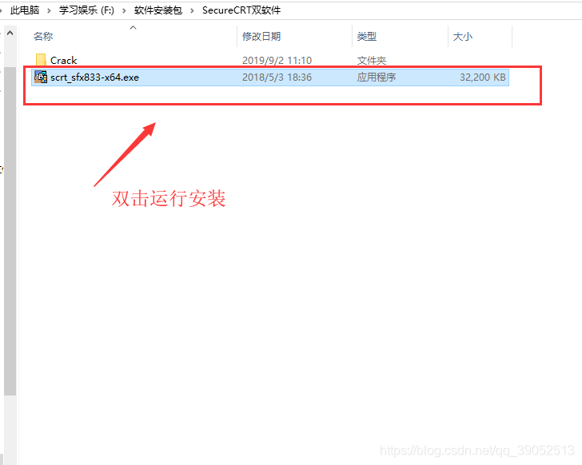The image size is (582, 465).
Task: Click the navigation pane scrollbar thumb
Action: pyautogui.click(x=10, y=231)
